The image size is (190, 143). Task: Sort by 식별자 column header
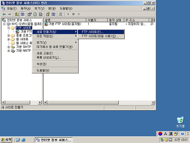[97, 20]
